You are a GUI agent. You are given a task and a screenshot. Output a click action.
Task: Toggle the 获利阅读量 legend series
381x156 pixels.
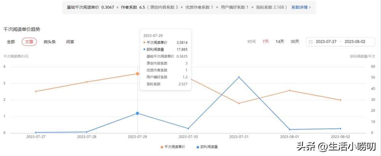click(x=207, y=147)
